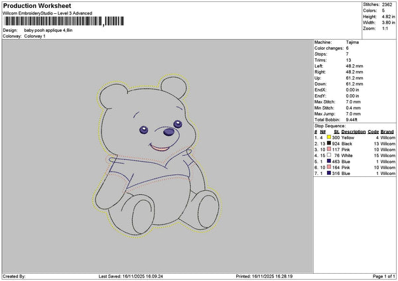Click the Zoom value '1:1'

click(385, 28)
